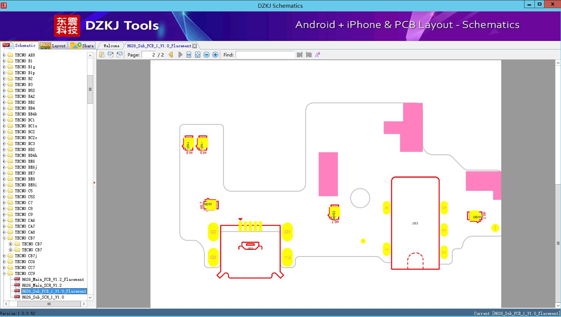Click the fit width icon

tap(189, 55)
